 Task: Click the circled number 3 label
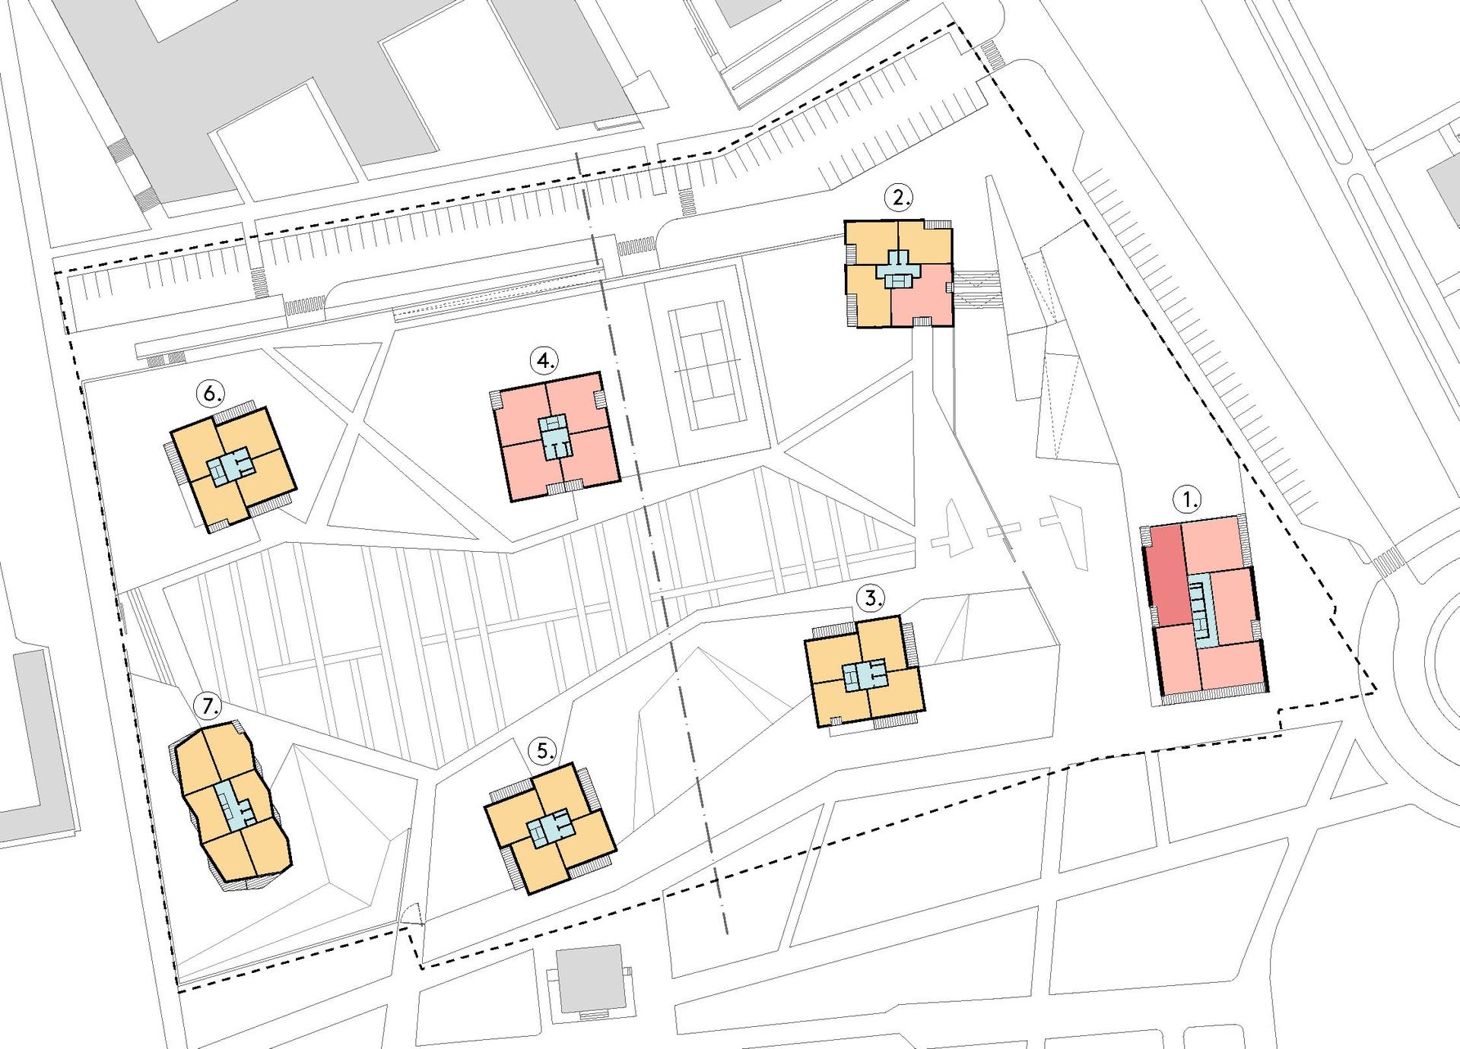(x=870, y=598)
